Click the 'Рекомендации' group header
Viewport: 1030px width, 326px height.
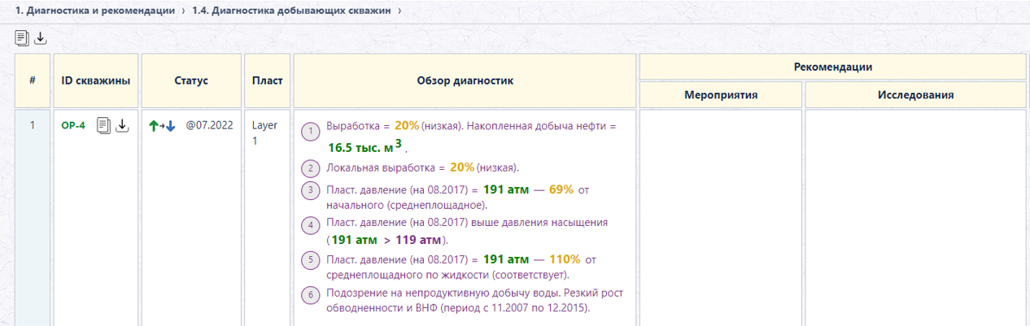click(x=832, y=67)
